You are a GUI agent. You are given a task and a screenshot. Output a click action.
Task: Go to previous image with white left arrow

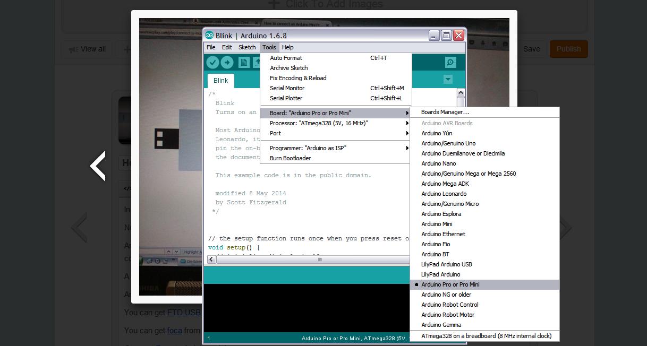[x=98, y=166]
